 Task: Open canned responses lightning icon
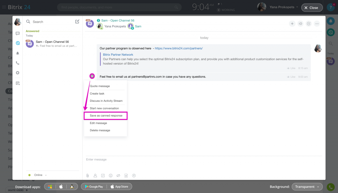[x=134, y=176]
